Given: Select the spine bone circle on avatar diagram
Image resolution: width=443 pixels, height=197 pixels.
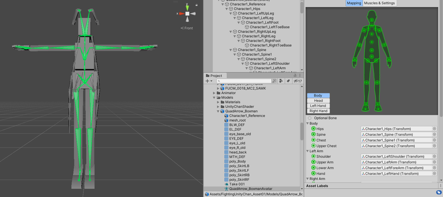Looking at the screenshot, I should tap(372, 50).
